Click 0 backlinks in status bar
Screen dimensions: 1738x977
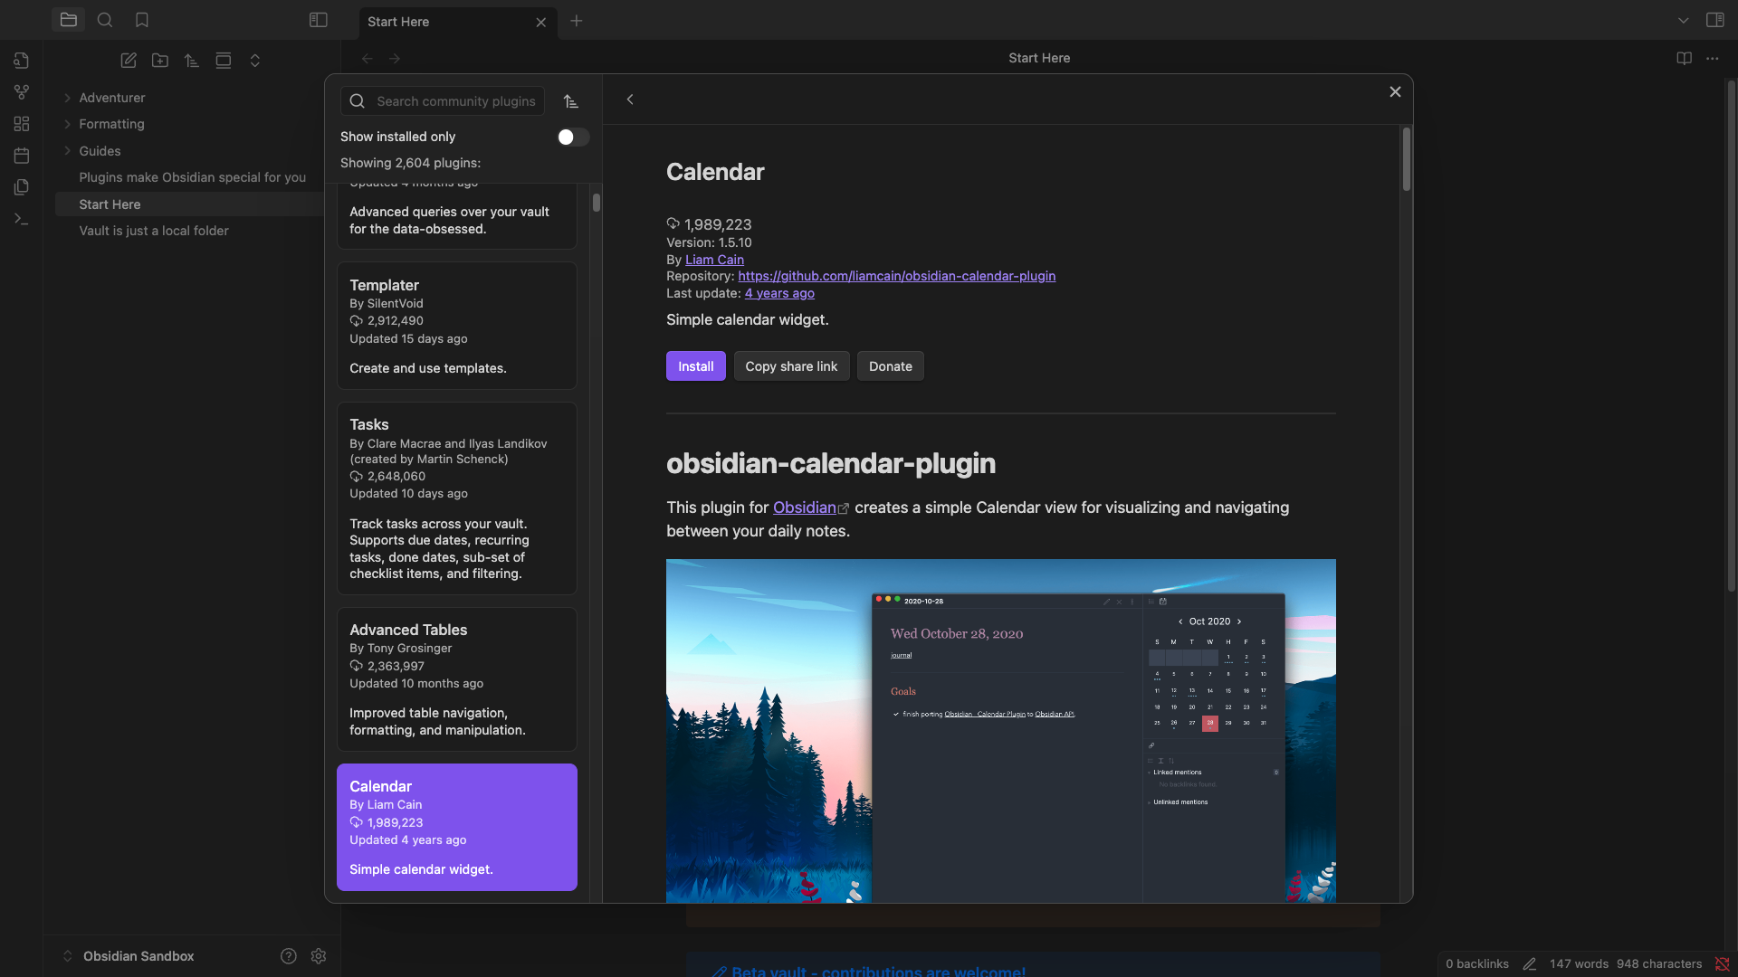[1476, 964]
